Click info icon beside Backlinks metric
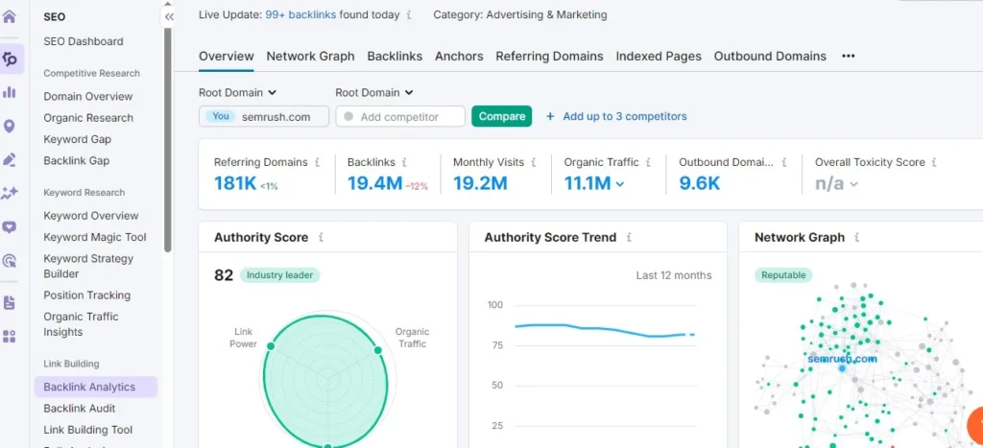 coord(404,162)
